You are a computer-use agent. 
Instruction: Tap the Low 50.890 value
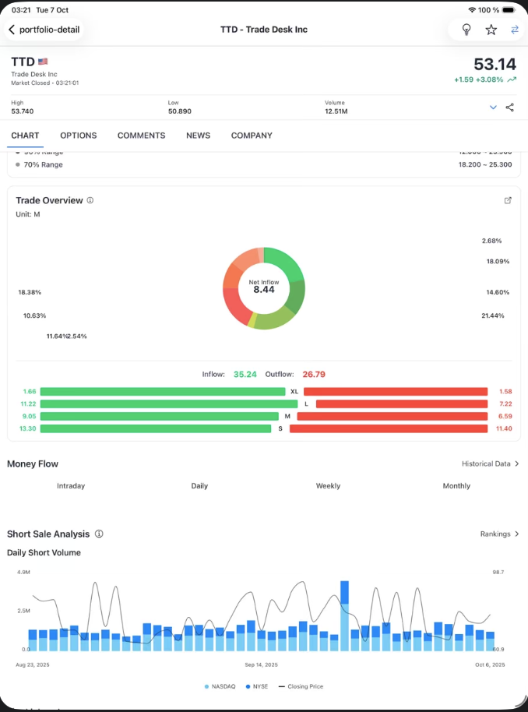click(179, 111)
